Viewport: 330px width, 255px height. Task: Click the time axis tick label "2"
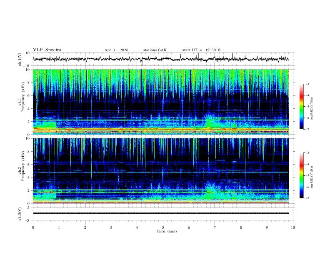click(85, 227)
